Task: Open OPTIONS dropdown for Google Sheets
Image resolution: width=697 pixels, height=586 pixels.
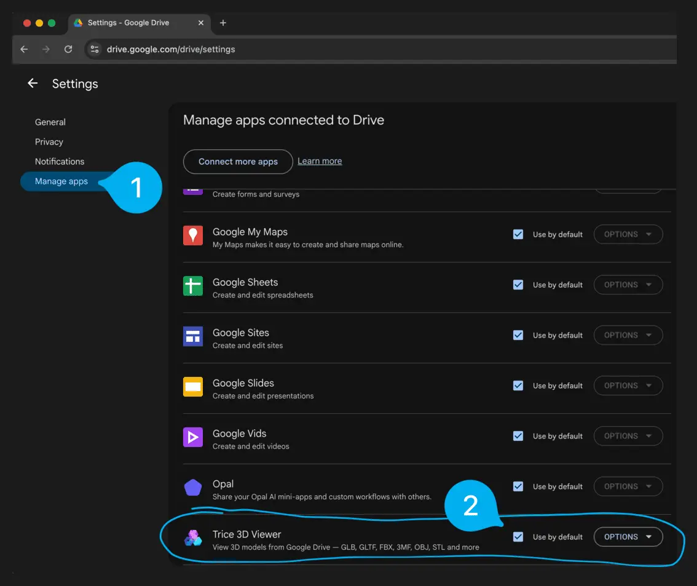Action: tap(628, 285)
